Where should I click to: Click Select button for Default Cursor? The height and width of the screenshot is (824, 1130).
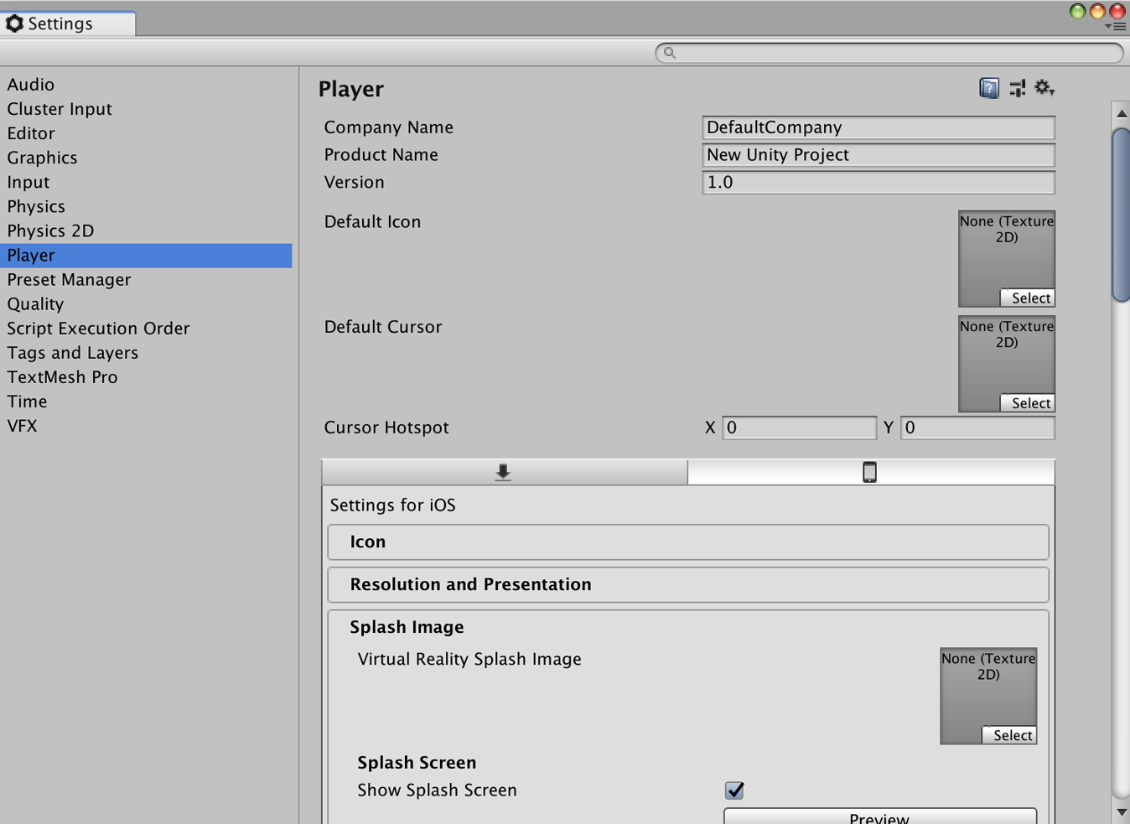coord(1028,403)
